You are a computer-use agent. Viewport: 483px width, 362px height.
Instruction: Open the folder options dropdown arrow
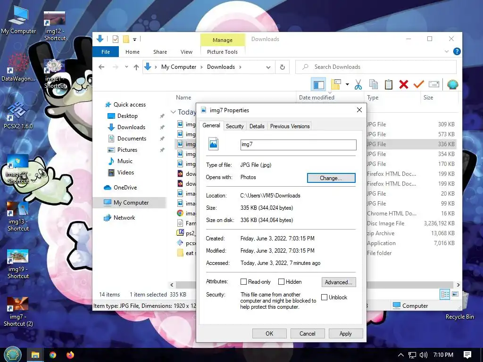[347, 84]
